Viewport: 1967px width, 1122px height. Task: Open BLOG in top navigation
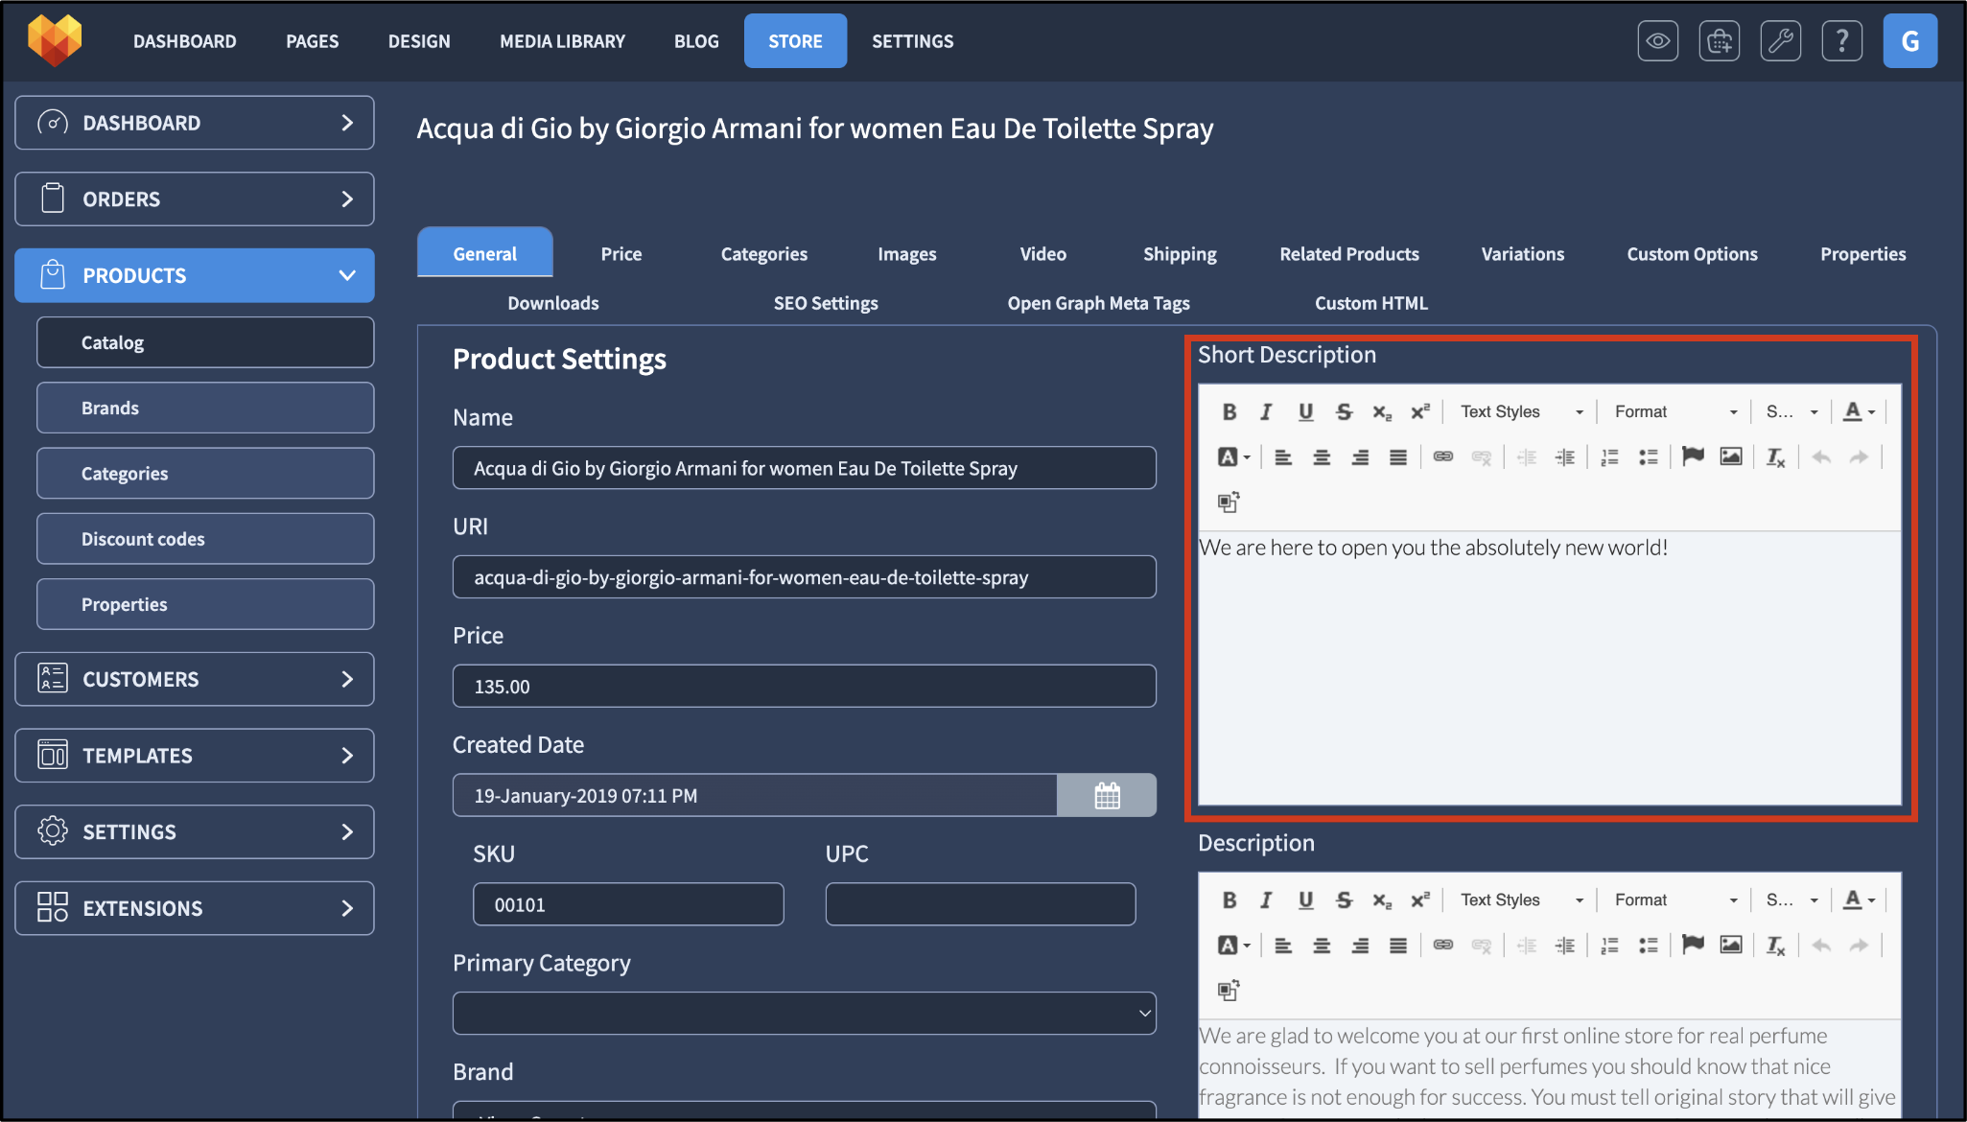coord(696,41)
